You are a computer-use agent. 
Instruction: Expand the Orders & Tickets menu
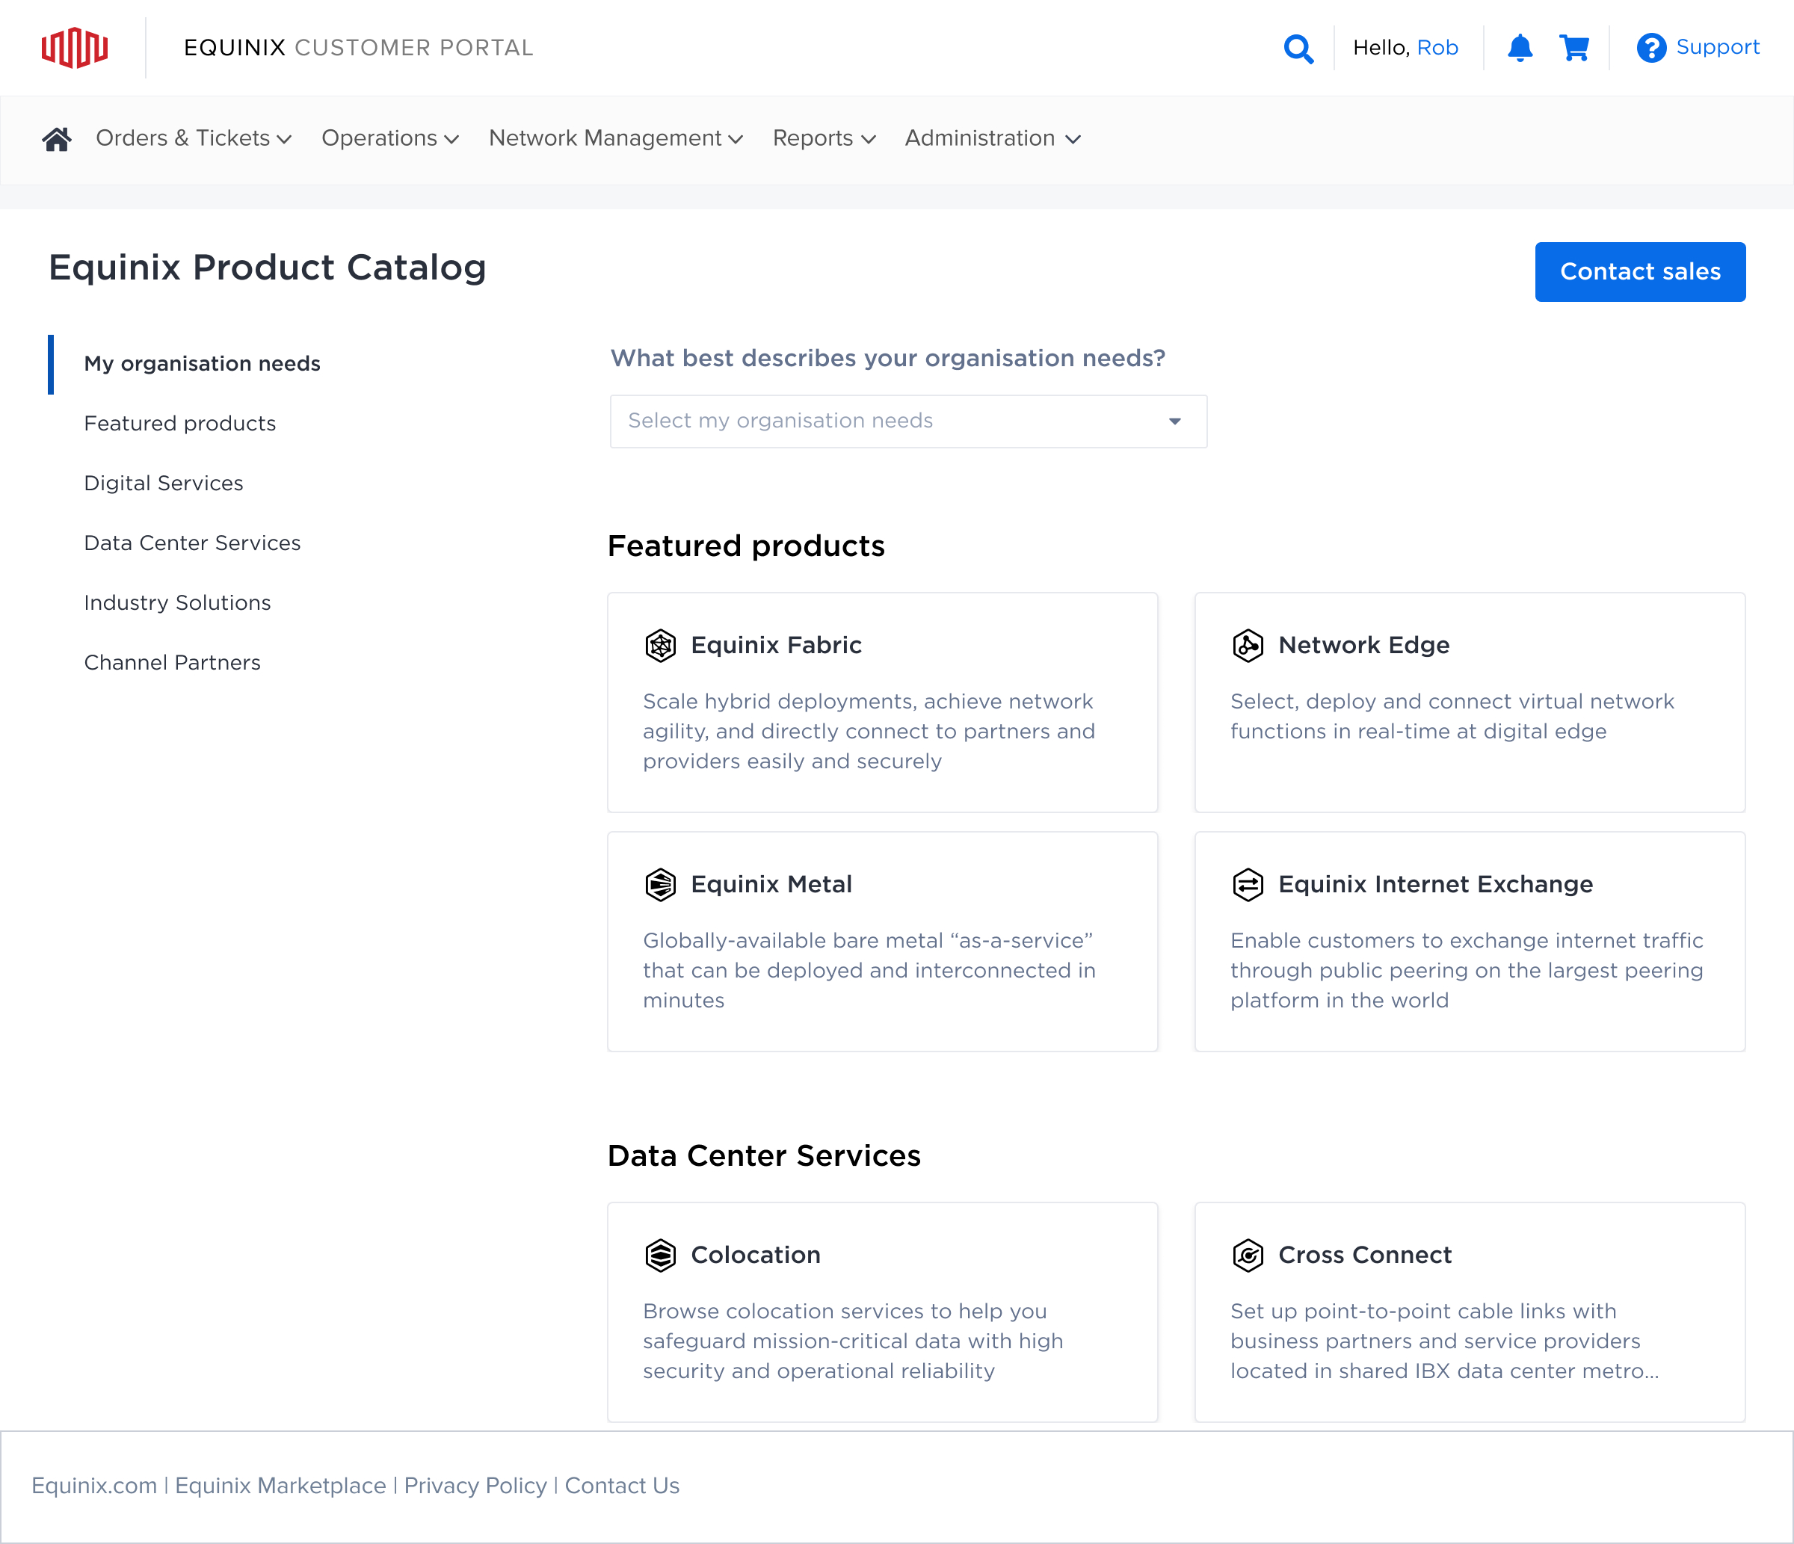coord(193,138)
